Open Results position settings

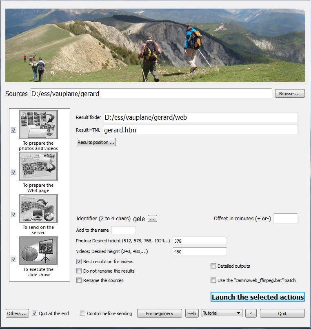tap(96, 142)
